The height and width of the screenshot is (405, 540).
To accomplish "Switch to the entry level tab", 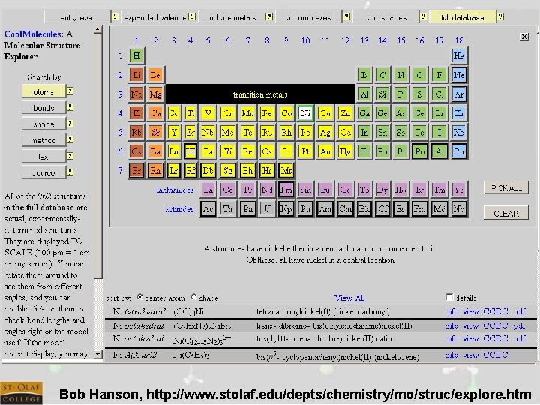I will click(77, 16).
